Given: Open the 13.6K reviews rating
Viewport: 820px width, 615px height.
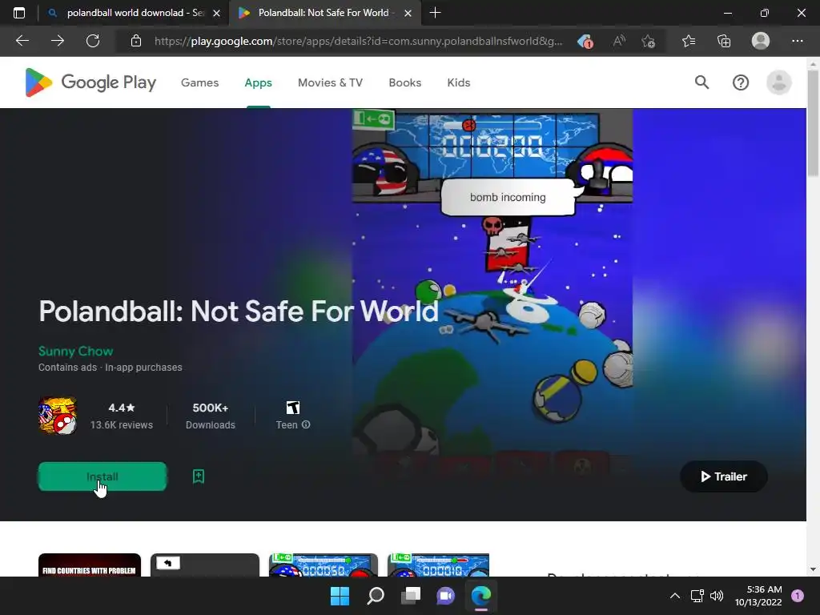Looking at the screenshot, I should [x=122, y=416].
